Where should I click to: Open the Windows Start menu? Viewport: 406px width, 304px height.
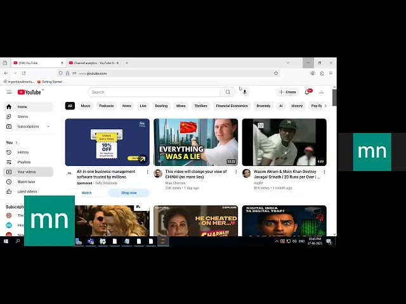(6, 241)
